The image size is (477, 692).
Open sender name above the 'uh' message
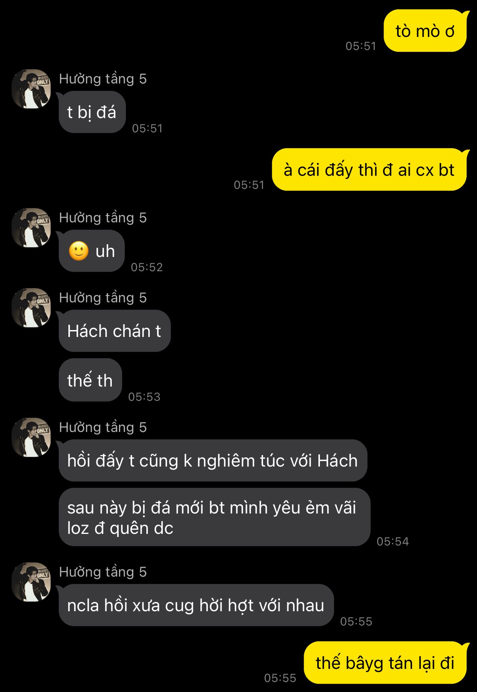click(x=103, y=218)
